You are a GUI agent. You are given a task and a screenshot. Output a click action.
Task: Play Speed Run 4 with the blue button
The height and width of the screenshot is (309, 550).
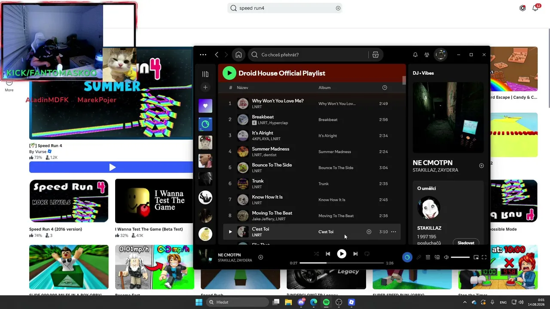[112, 167]
